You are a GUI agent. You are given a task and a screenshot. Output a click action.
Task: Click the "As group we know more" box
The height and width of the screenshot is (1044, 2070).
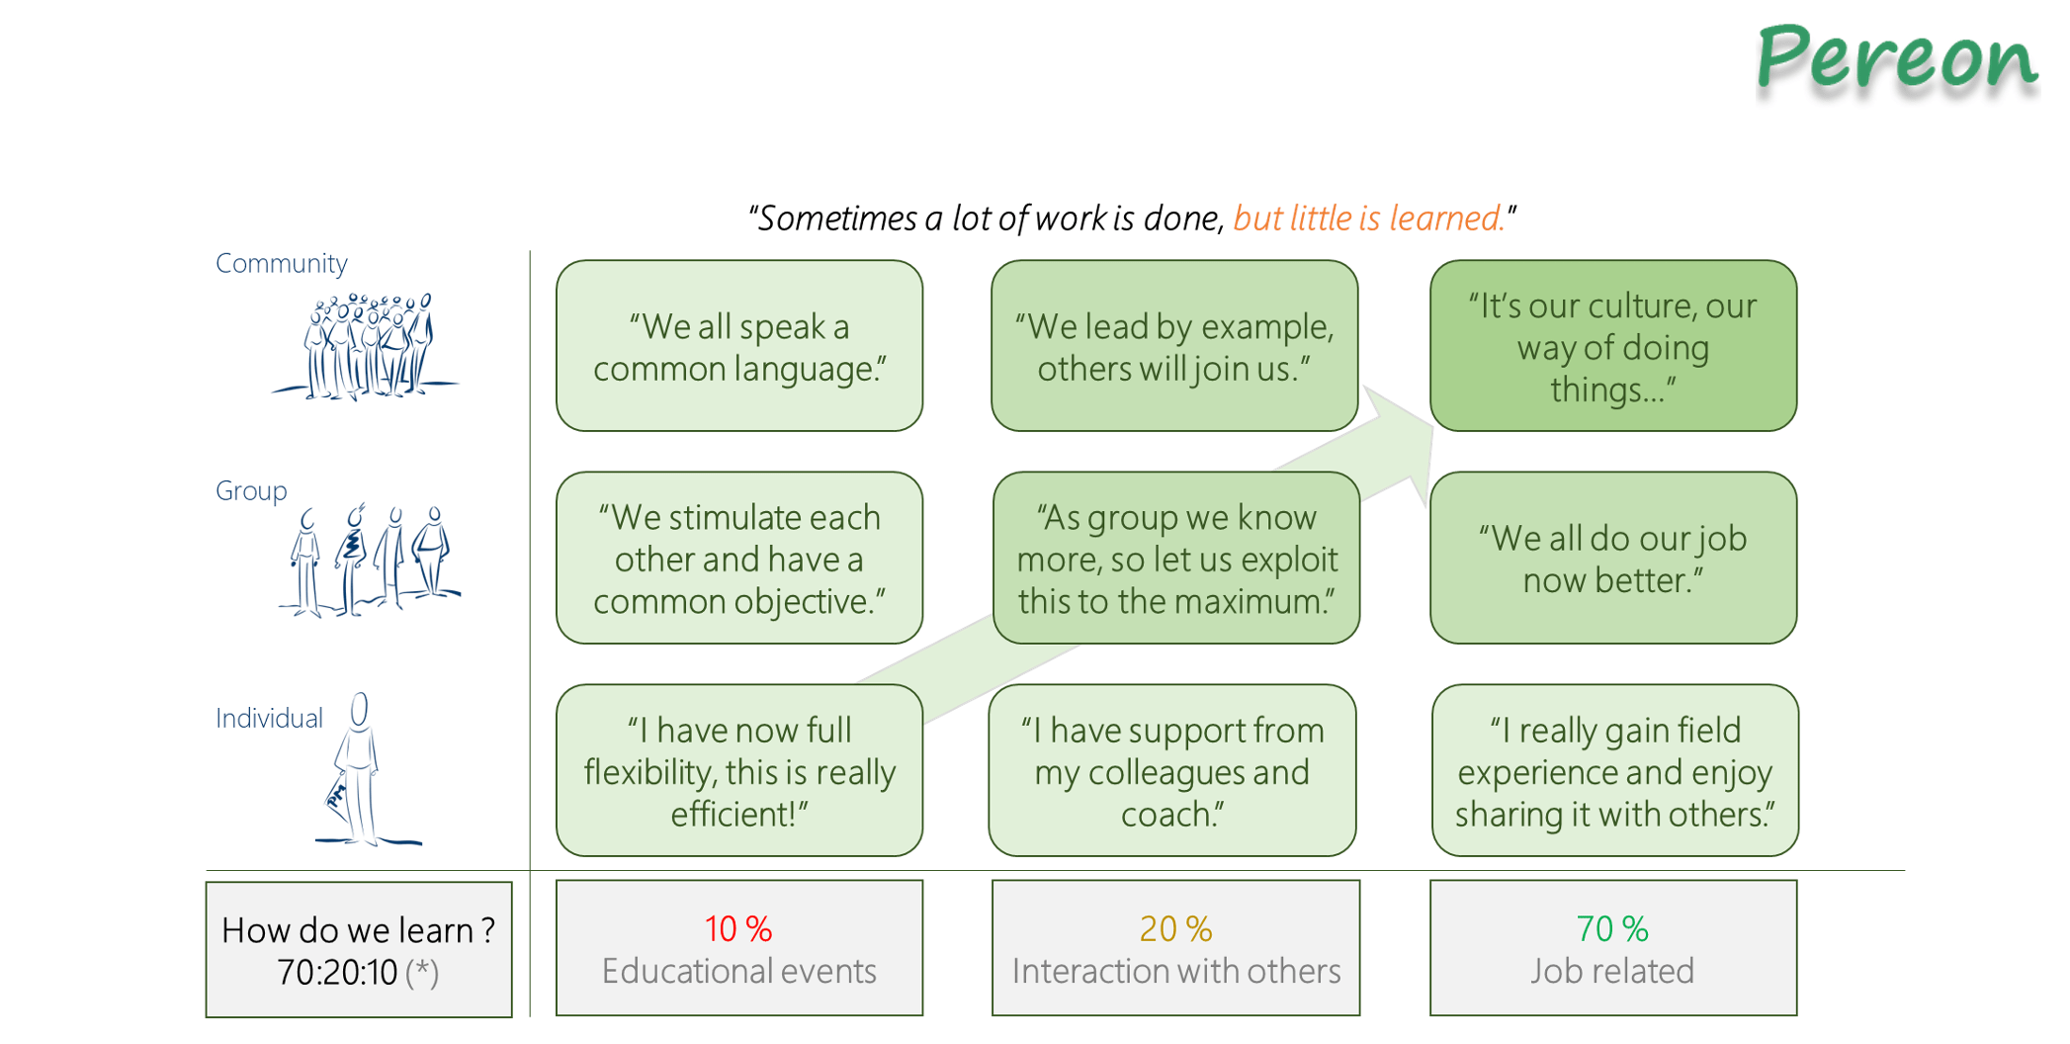point(1176,559)
